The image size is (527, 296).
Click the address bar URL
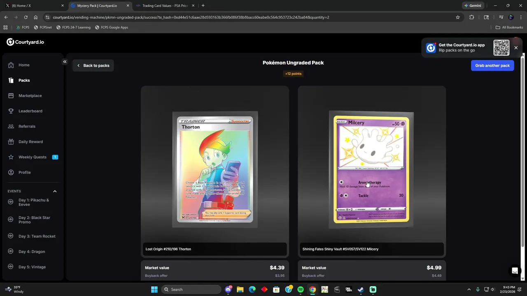pyautogui.click(x=191, y=17)
